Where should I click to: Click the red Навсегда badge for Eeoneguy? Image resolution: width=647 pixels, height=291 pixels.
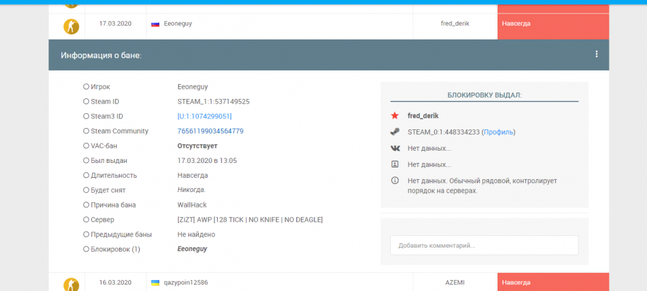[553, 23]
